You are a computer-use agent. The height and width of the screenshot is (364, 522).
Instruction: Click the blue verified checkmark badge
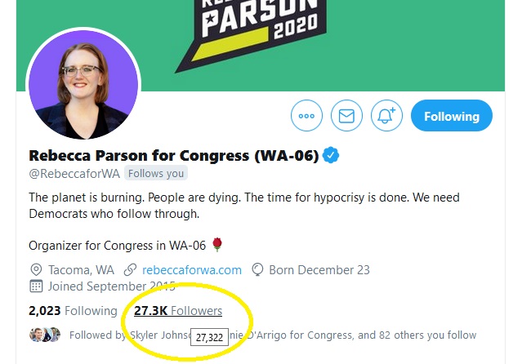click(x=331, y=155)
